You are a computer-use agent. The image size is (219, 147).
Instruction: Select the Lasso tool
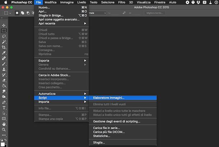coord(4,36)
